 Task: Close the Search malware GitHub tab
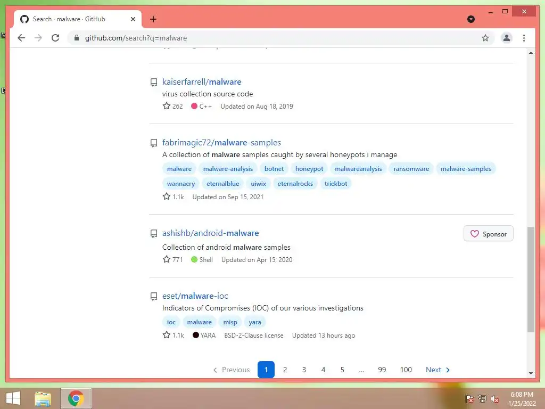click(133, 19)
